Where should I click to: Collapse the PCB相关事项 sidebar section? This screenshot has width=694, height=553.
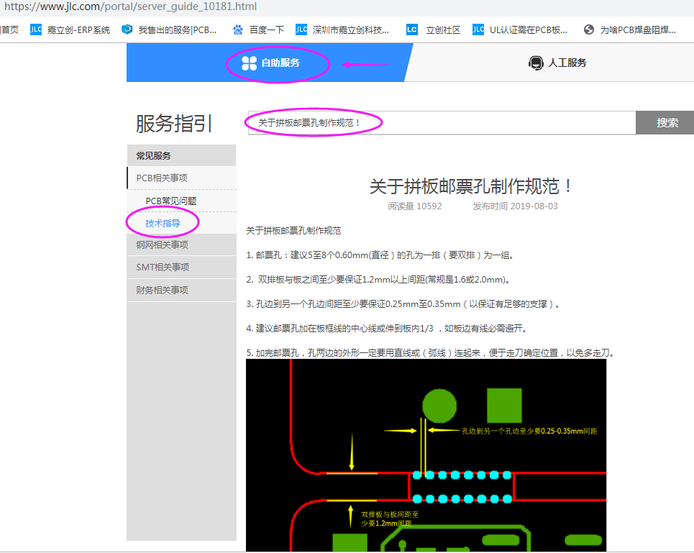[163, 178]
